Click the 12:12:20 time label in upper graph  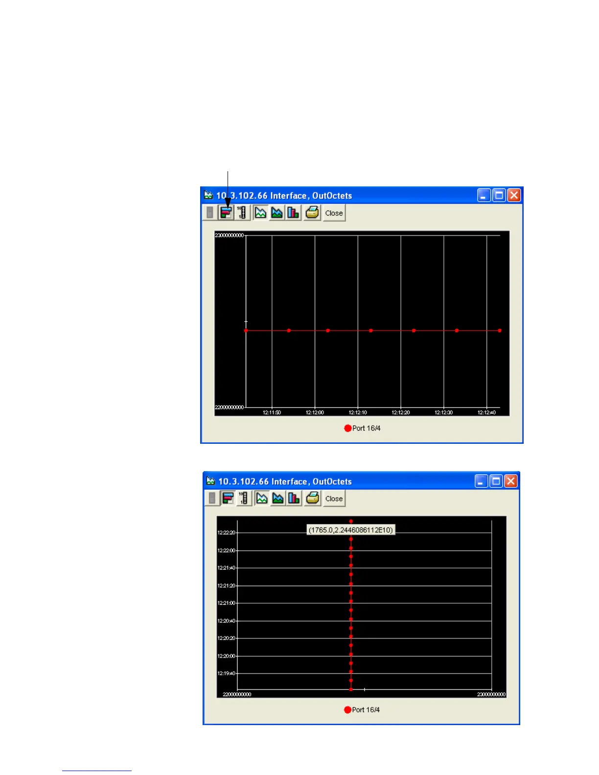[401, 412]
